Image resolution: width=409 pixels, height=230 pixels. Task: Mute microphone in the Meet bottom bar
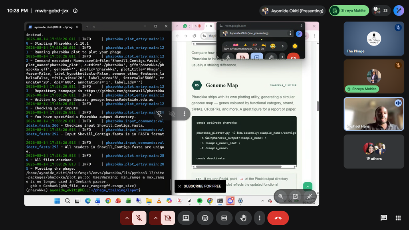coord(139,218)
